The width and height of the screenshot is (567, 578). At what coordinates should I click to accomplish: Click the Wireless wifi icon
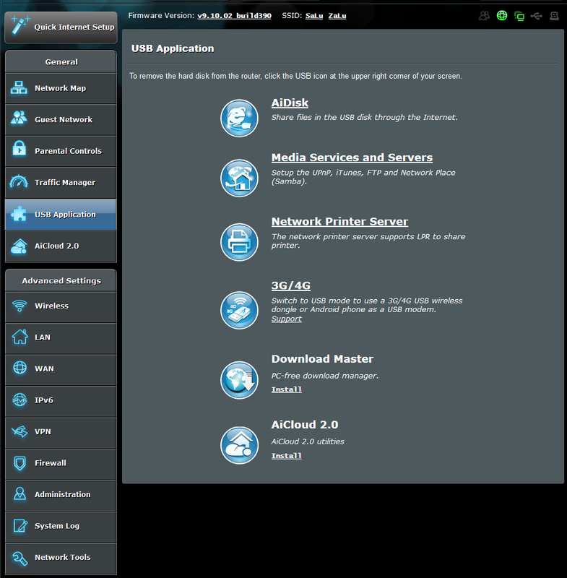click(x=20, y=305)
